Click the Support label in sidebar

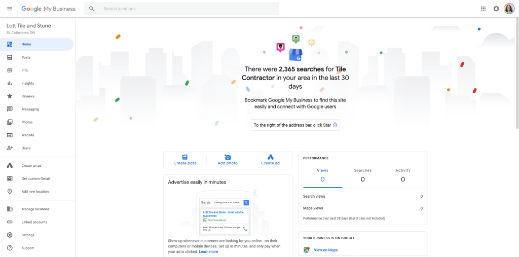28,248
